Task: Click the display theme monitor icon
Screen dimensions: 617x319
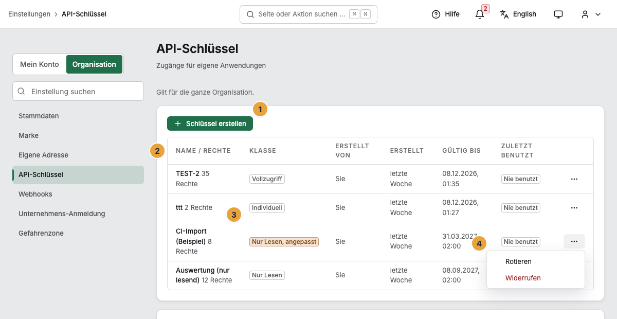Action: point(558,14)
